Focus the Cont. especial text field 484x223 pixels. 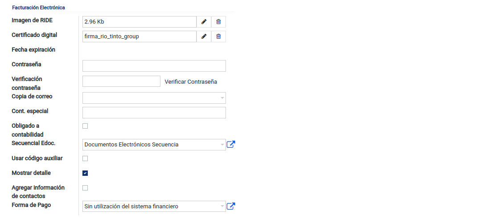point(154,113)
